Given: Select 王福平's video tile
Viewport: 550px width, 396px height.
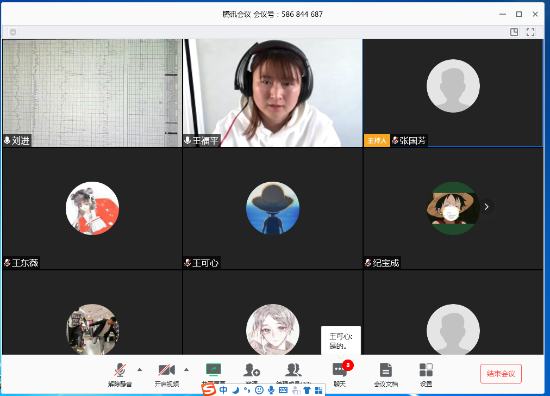Looking at the screenshot, I should pyautogui.click(x=272, y=92).
